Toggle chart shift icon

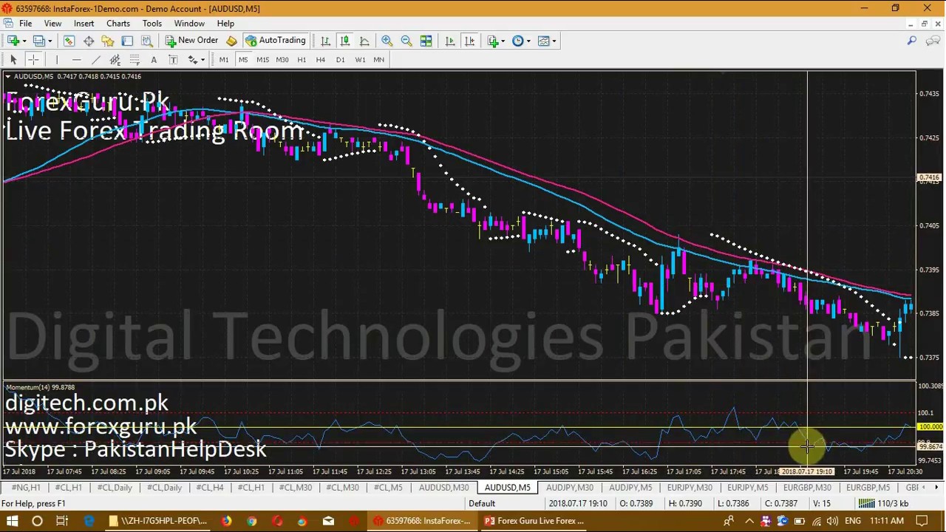pyautogui.click(x=469, y=41)
